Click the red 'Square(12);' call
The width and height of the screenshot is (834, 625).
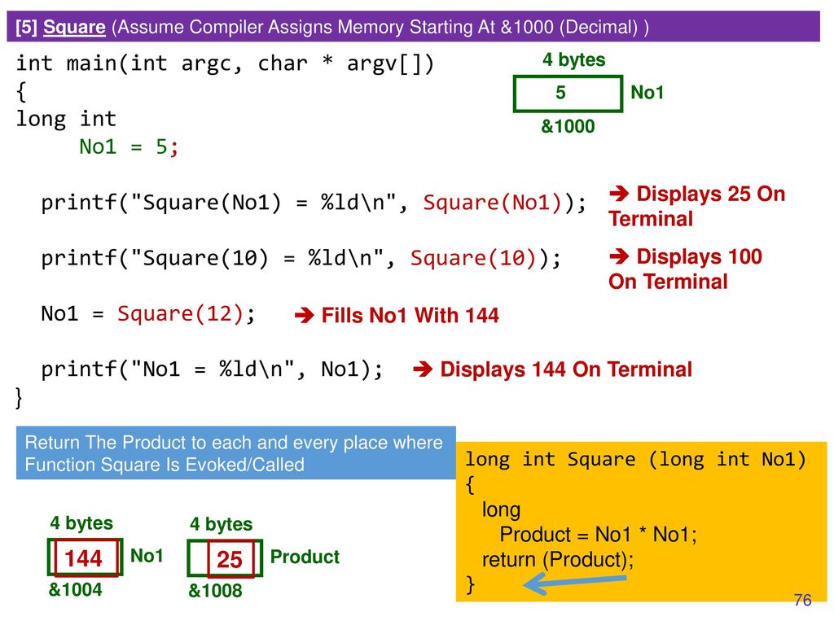187,313
